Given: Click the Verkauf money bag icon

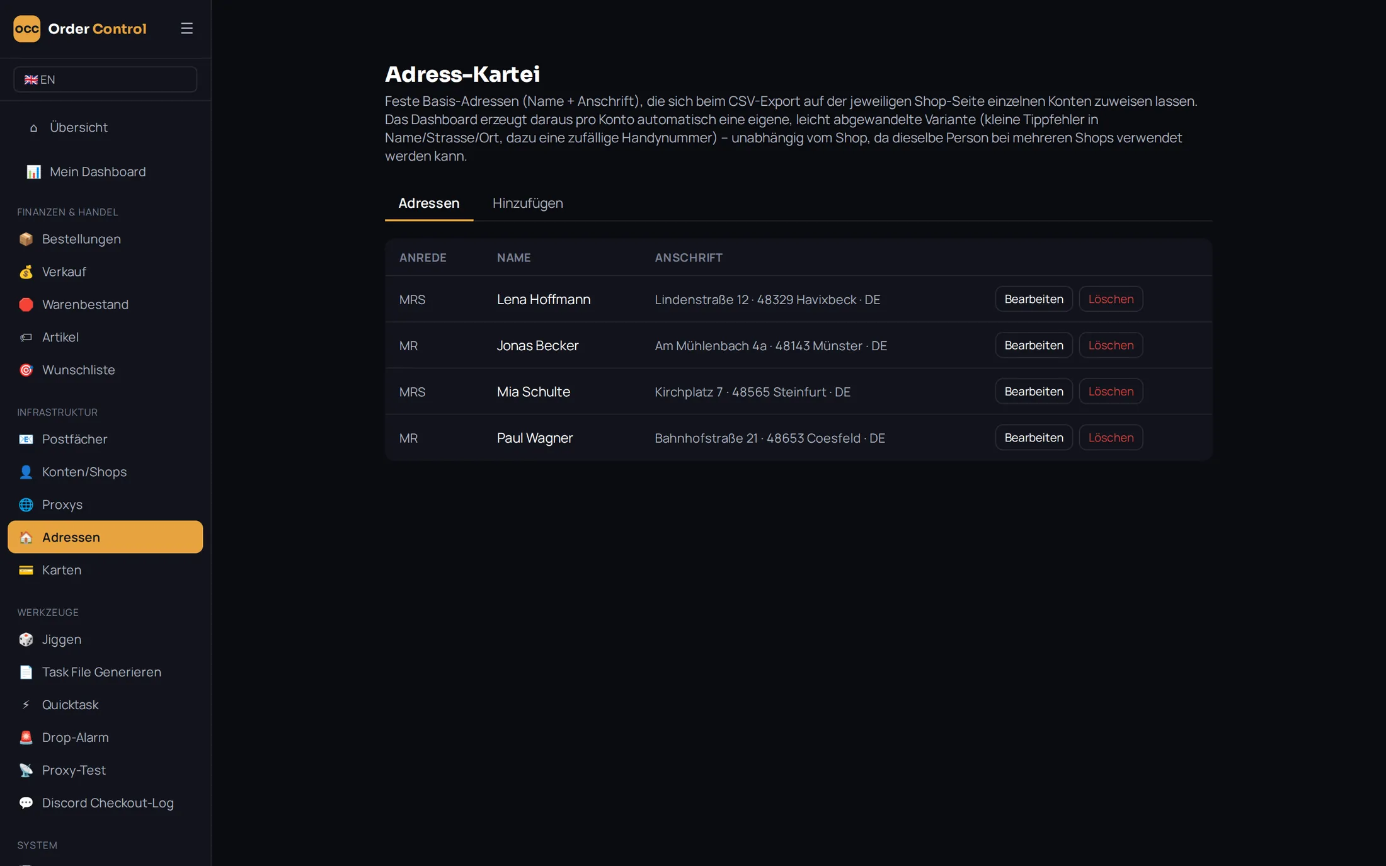Looking at the screenshot, I should (x=26, y=272).
